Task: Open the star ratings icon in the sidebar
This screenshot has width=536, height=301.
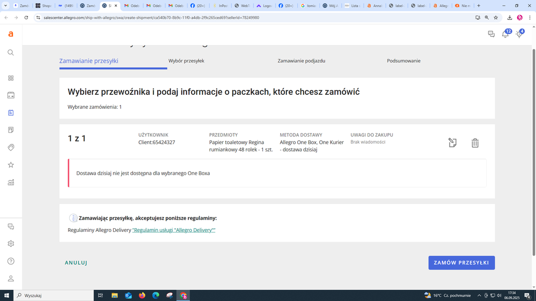Action: [11, 165]
